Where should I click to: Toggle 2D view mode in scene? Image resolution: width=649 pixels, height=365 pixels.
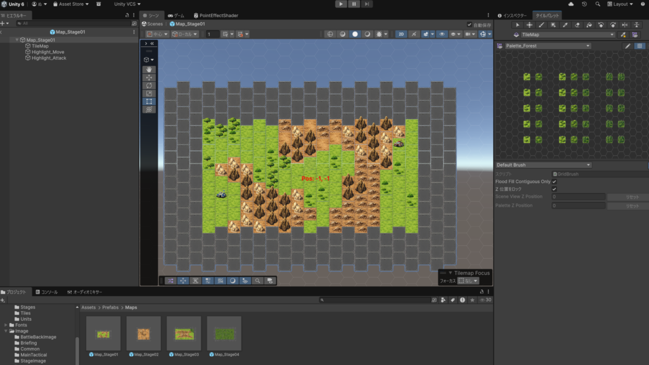pos(401,34)
